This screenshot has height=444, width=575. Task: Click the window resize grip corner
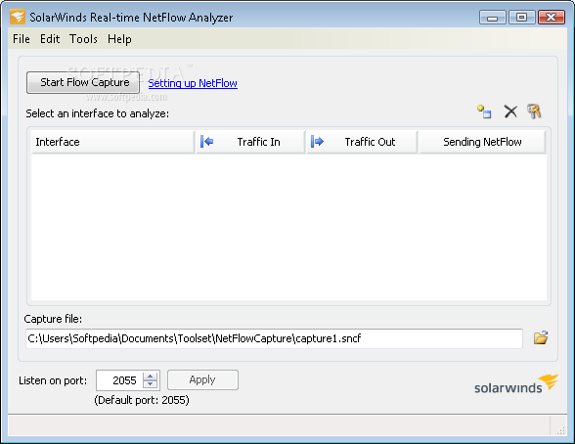[x=560, y=430]
